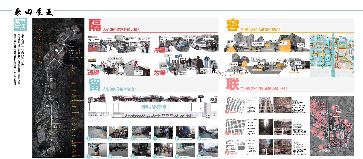Click the 和磡村路缘空间 street plan label
This screenshot has width=363, height=159.
click(155, 107)
